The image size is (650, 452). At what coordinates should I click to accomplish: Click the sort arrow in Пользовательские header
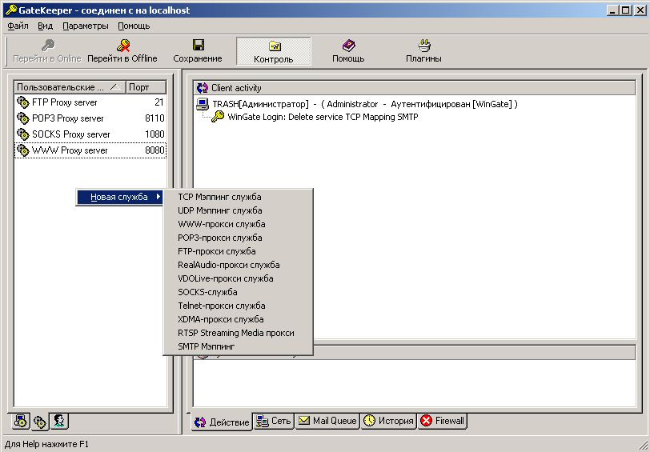(115, 87)
